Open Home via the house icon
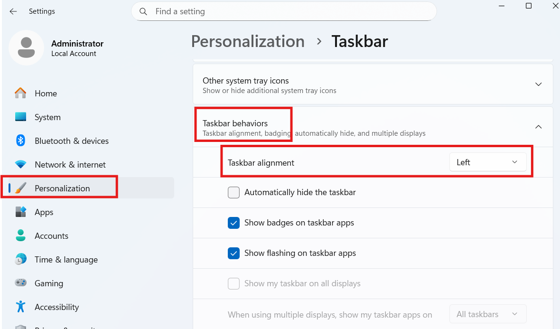Image resolution: width=560 pixels, height=329 pixels. tap(20, 93)
